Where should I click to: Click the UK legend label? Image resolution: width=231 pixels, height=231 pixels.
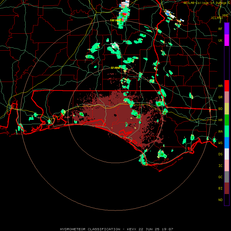(x=220, y=40)
